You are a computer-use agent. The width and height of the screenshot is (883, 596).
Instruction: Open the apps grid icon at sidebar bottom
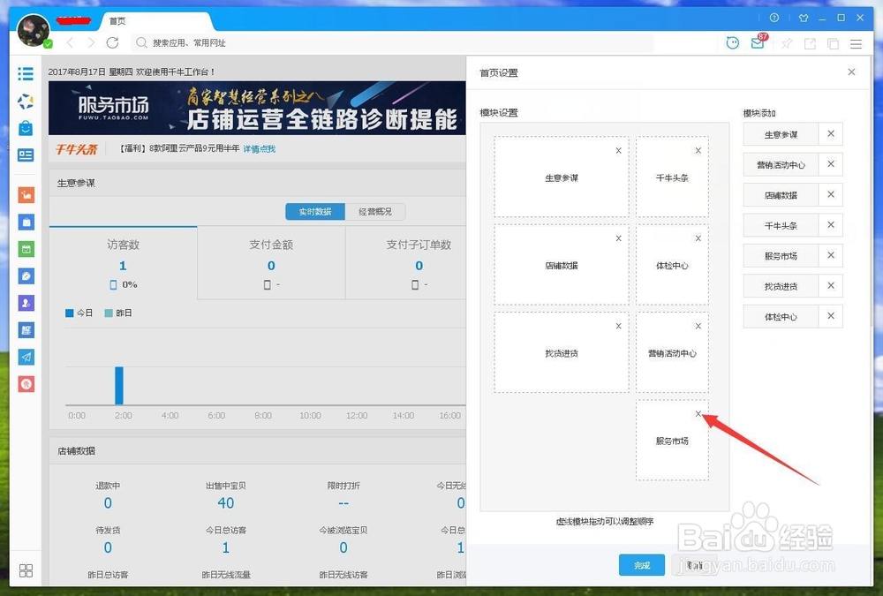click(x=26, y=570)
